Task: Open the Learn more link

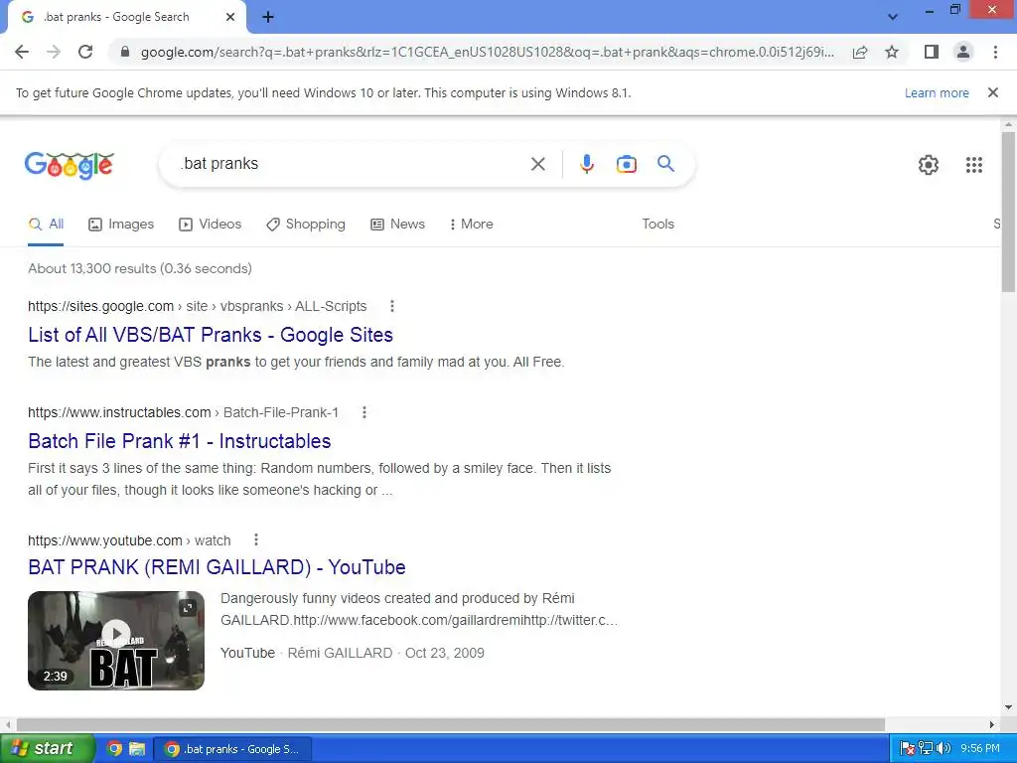Action: point(937,92)
